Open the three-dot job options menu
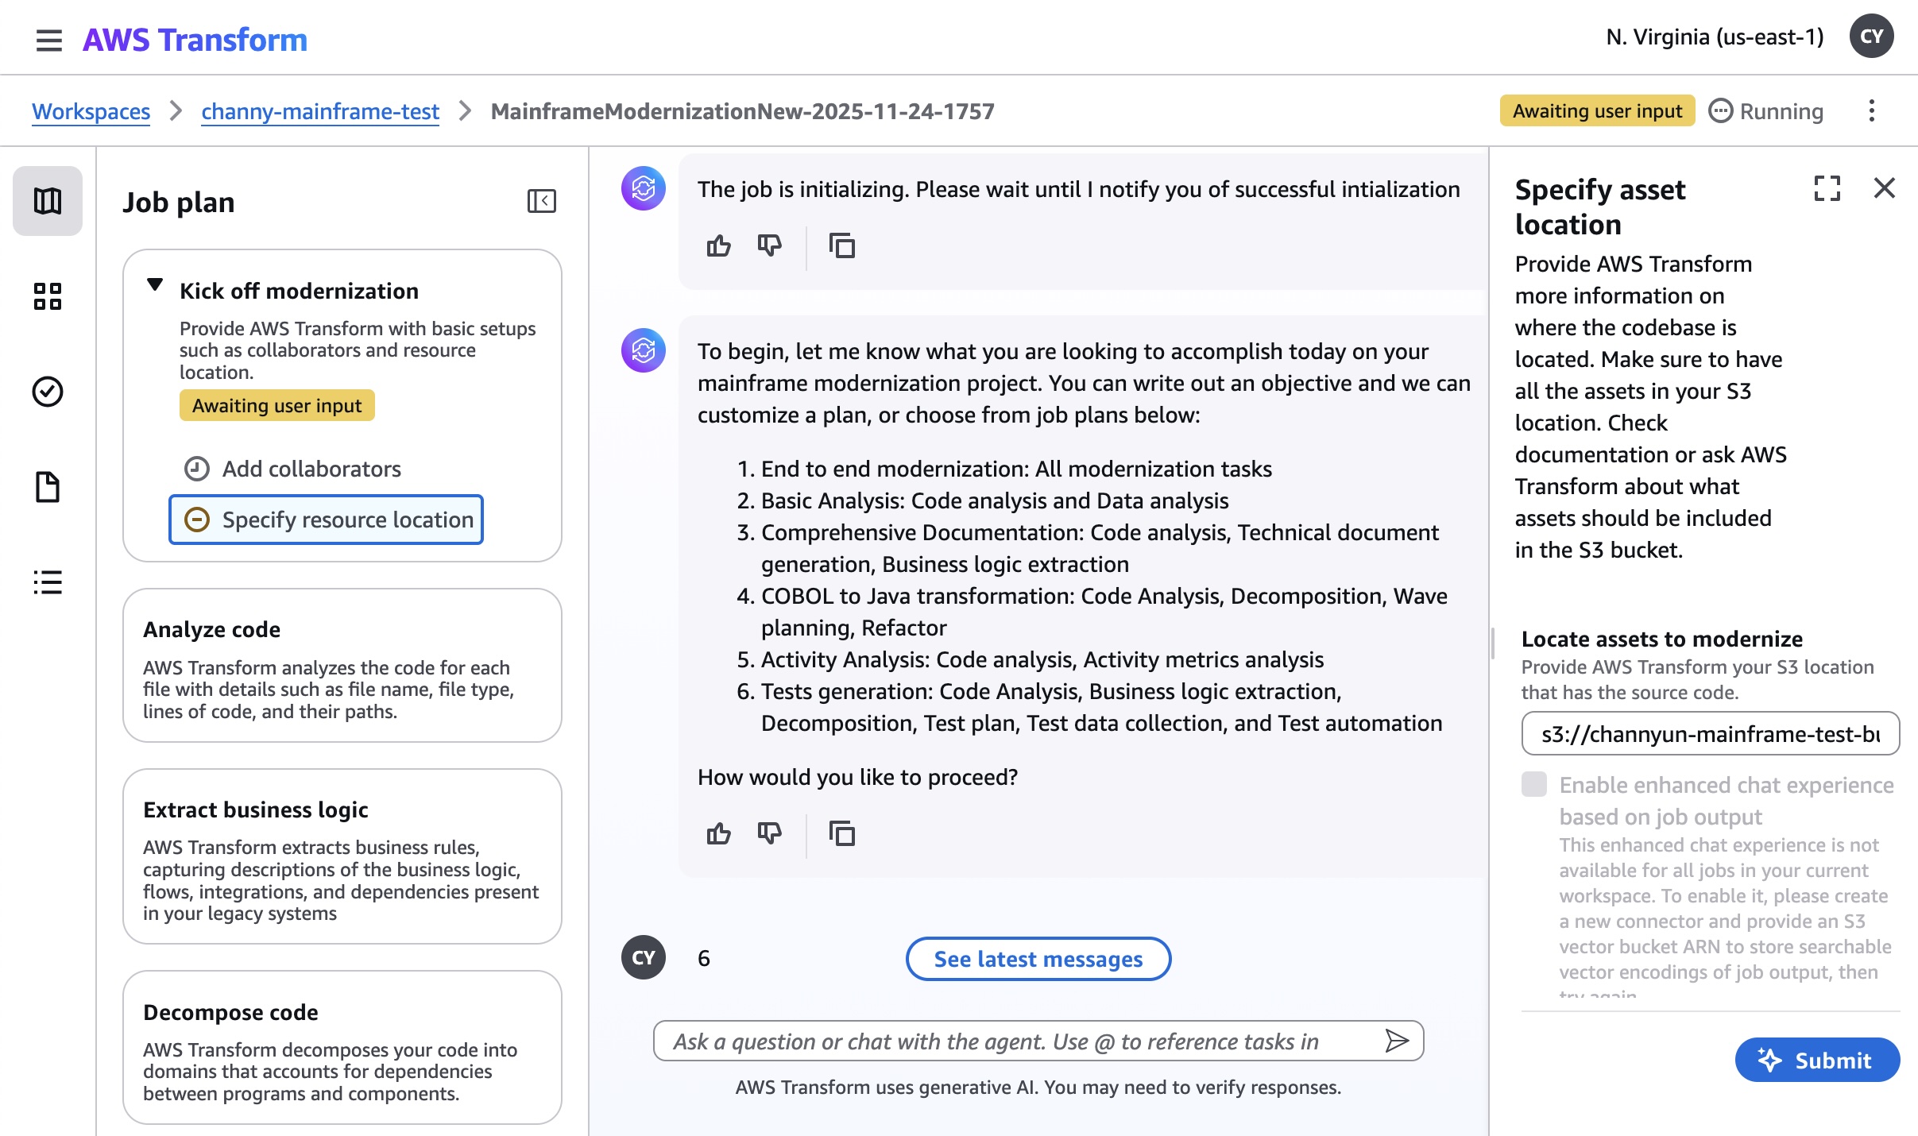Image resolution: width=1918 pixels, height=1136 pixels. 1871,111
